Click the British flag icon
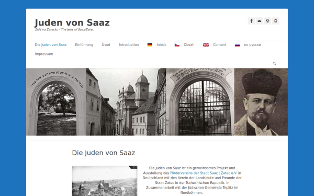This screenshot has height=196, width=314. click(x=206, y=45)
